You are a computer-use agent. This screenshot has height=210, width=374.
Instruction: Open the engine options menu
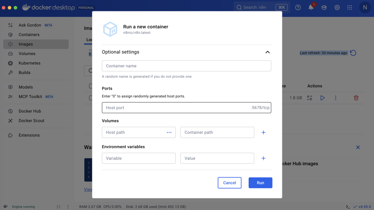68,207
